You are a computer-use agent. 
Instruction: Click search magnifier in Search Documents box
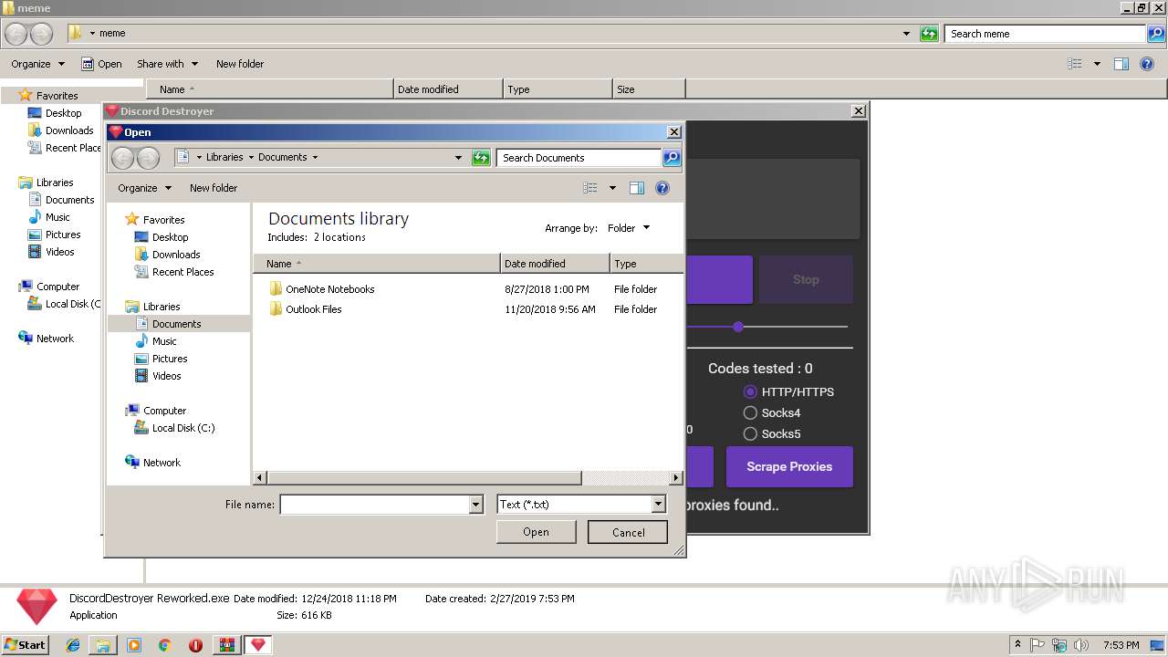[x=671, y=158]
